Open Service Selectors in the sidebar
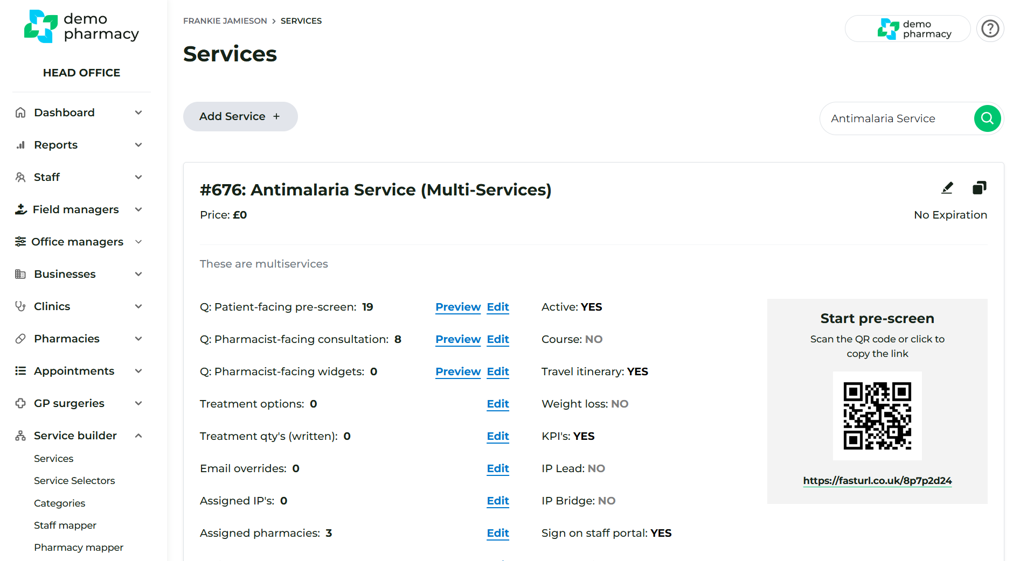The width and height of the screenshot is (1013, 561). [x=74, y=481]
